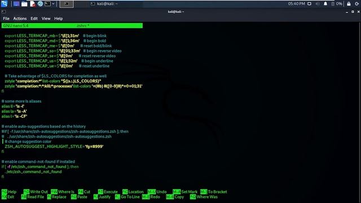Viewport: 361px width, 203px height.
Task: Click the nano Paste shortcut
Action: pos(79,197)
